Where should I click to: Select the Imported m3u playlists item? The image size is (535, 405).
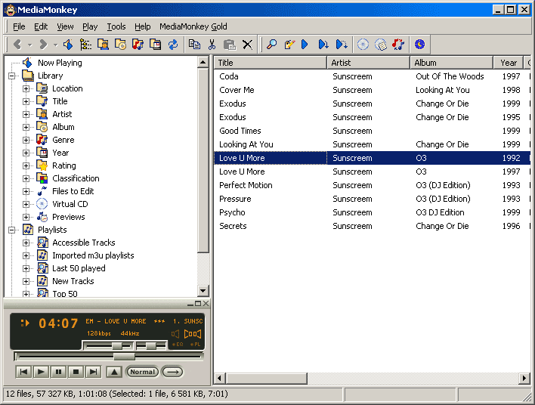(93, 255)
